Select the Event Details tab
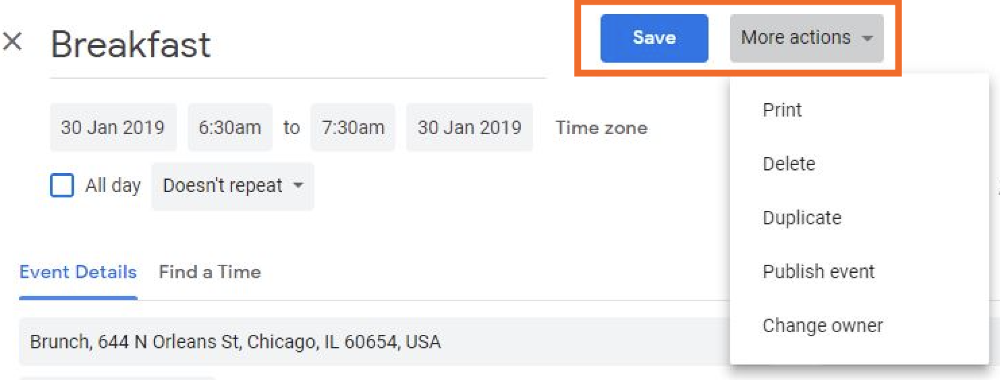The height and width of the screenshot is (380, 1000). [78, 272]
